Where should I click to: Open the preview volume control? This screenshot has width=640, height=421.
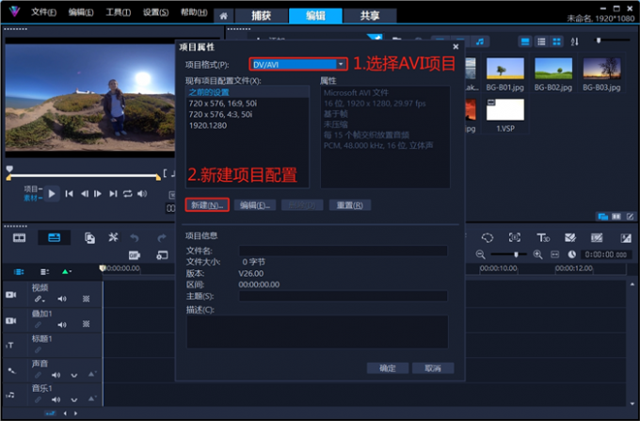click(142, 194)
